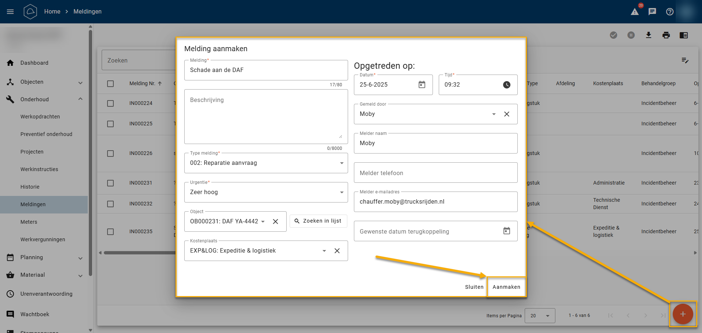Open Werkopdrachten in the sidebar

click(x=40, y=117)
